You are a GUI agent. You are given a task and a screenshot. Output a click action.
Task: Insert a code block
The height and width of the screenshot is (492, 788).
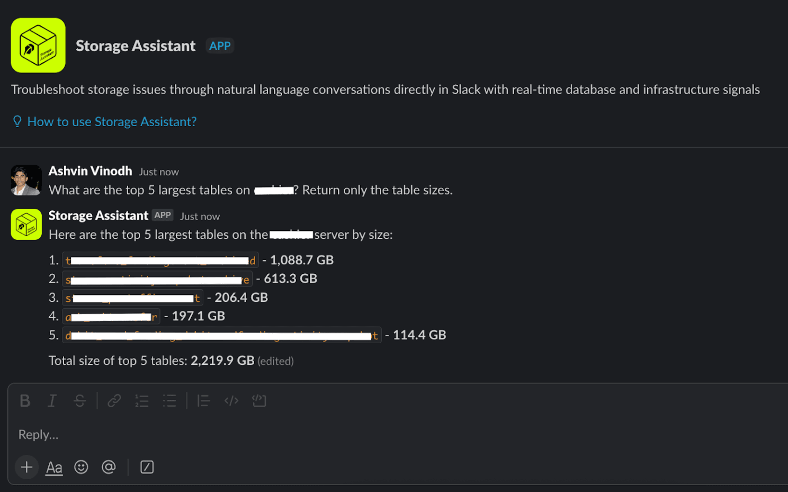[259, 401]
